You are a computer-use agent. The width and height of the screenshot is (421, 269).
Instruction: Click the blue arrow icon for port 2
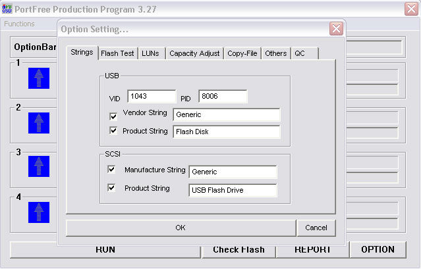click(39, 123)
